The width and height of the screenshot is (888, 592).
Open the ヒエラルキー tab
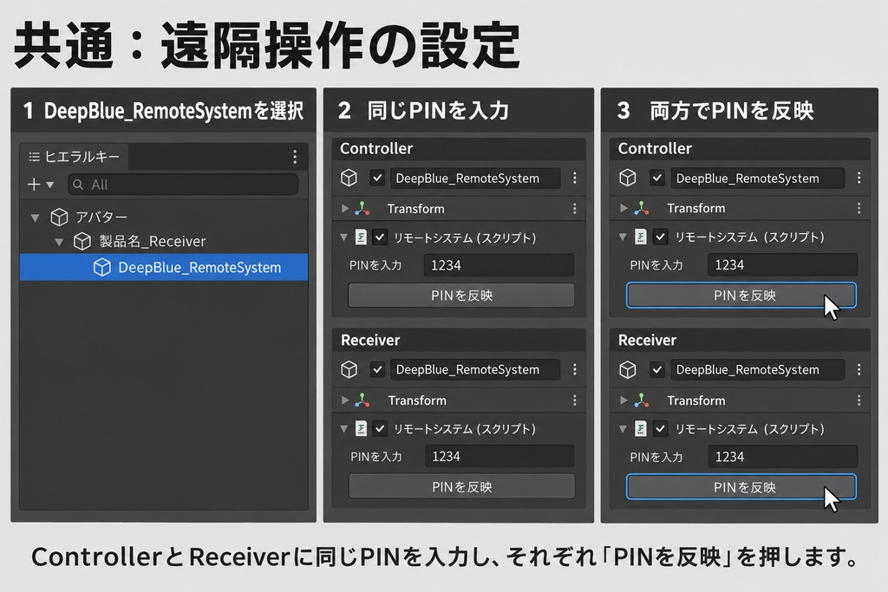point(75,157)
